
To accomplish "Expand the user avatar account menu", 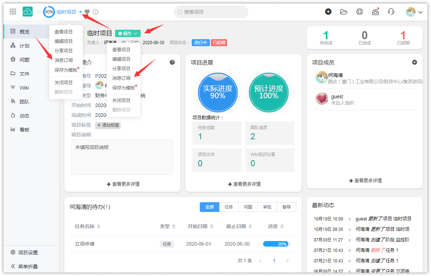I will [x=415, y=12].
